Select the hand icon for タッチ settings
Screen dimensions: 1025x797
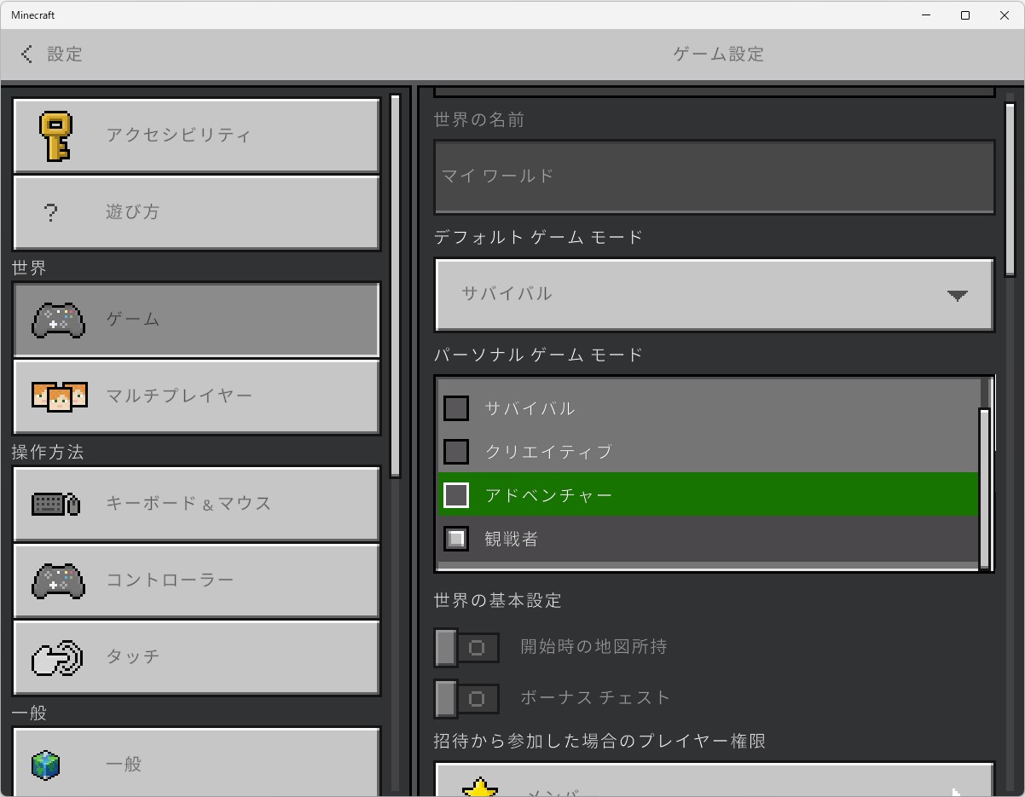click(56, 657)
